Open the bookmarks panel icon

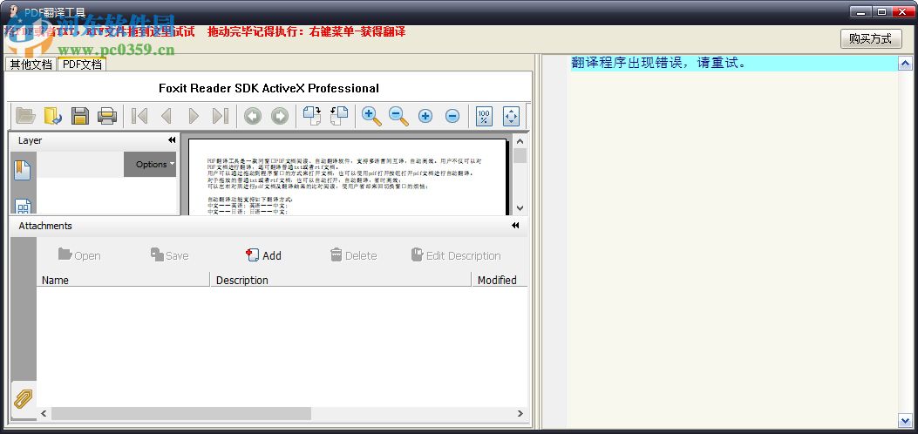23,170
